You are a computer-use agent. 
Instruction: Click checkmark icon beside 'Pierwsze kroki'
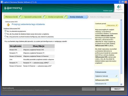pos(20,16)
